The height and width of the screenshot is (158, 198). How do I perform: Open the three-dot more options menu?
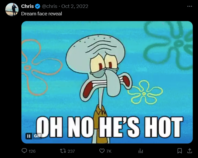pyautogui.click(x=190, y=6)
